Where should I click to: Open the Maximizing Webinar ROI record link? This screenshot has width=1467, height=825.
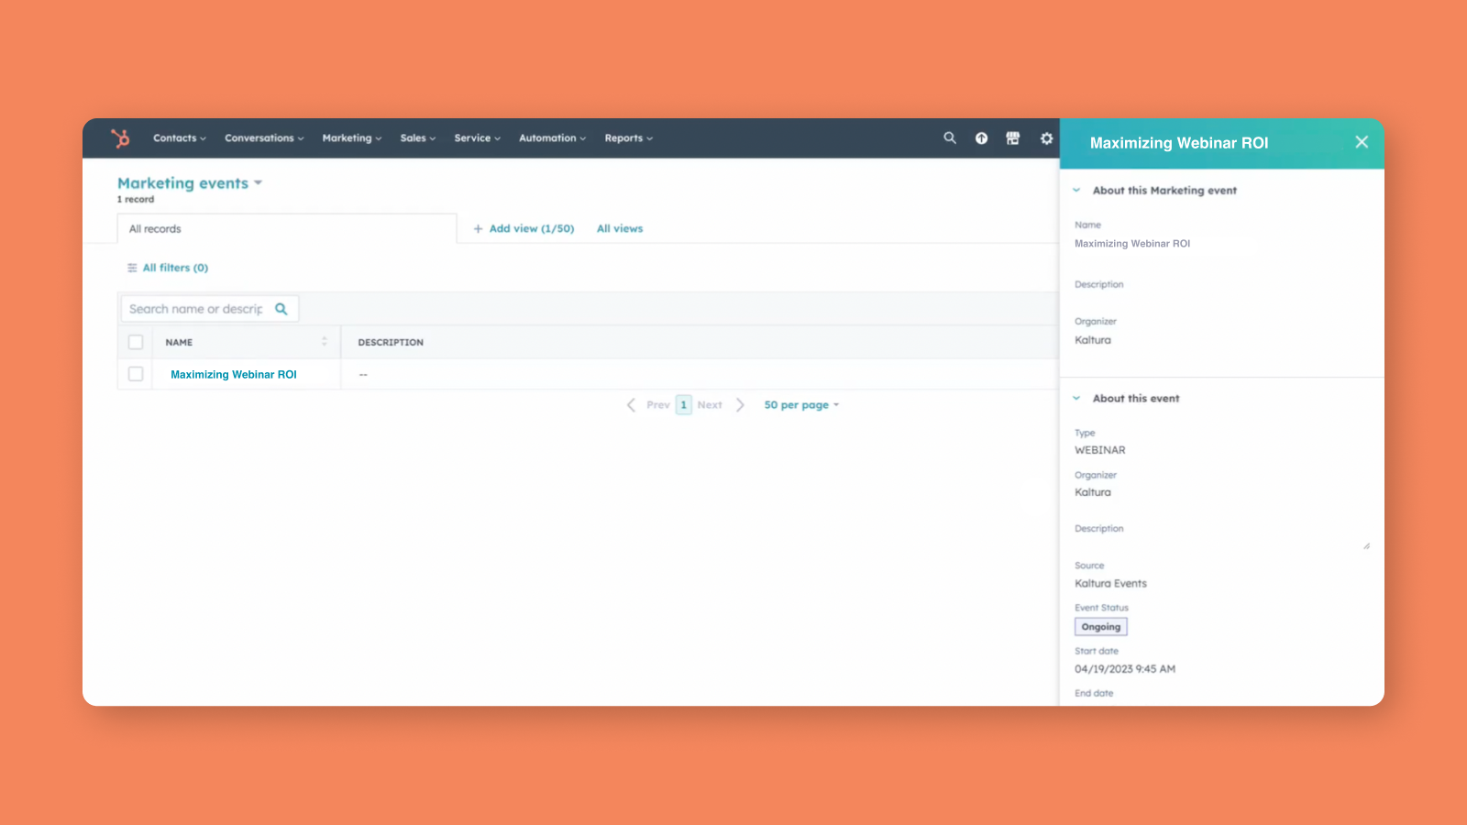(234, 375)
